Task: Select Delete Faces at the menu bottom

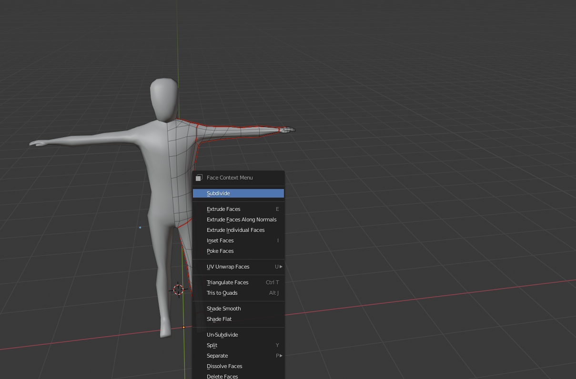Action: tap(238, 375)
